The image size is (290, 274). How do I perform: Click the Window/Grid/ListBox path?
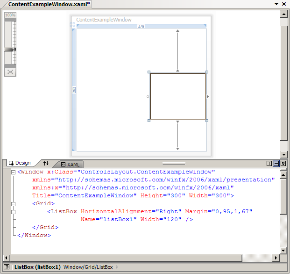(x=88, y=267)
